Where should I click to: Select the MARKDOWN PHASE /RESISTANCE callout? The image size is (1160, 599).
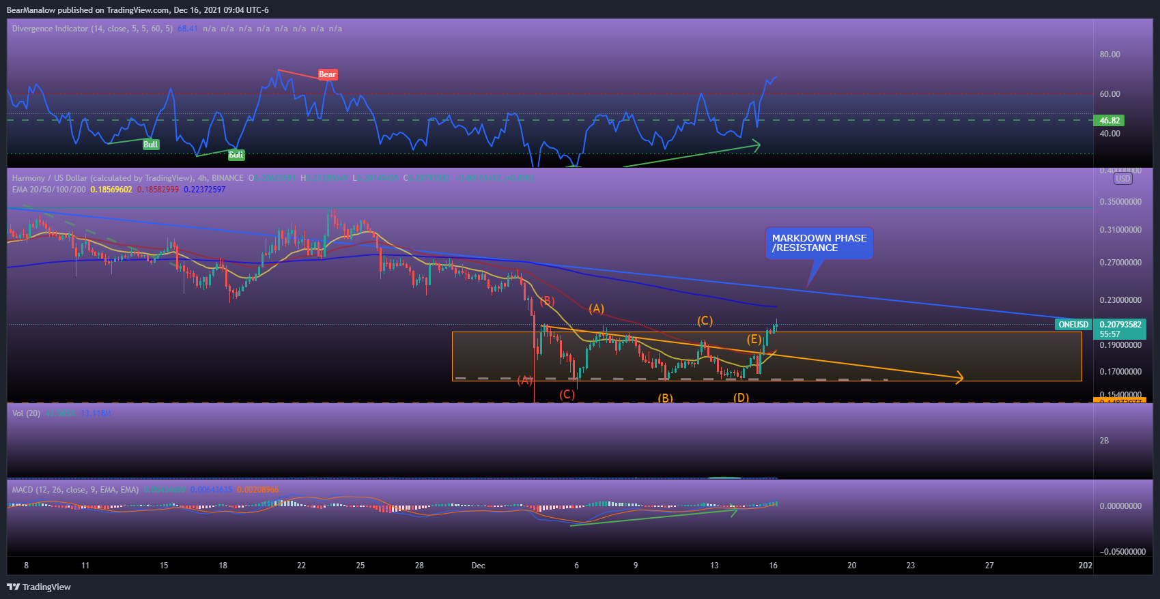coord(819,243)
